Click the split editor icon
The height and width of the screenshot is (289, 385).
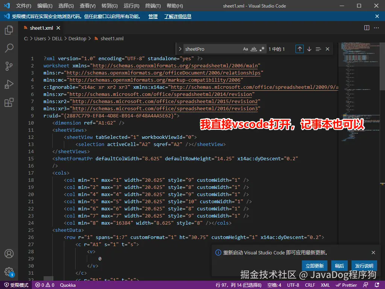[x=367, y=28]
